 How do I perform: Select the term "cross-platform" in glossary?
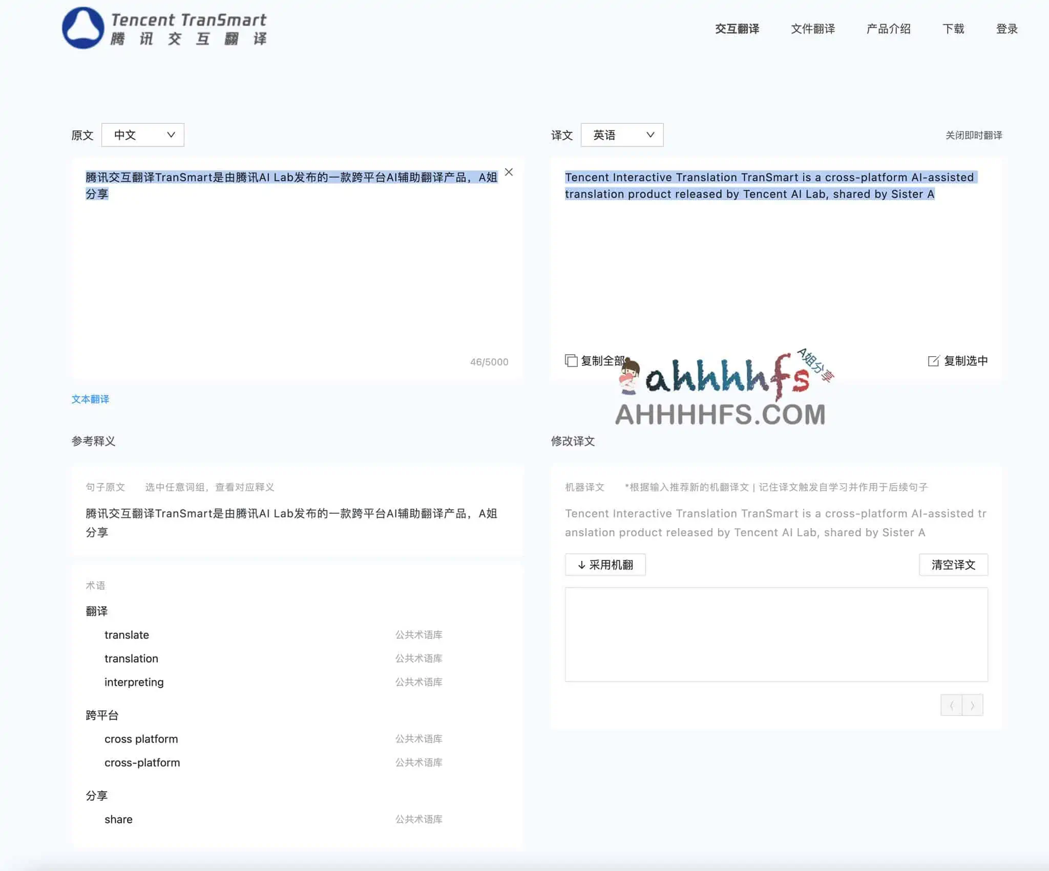pyautogui.click(x=142, y=763)
